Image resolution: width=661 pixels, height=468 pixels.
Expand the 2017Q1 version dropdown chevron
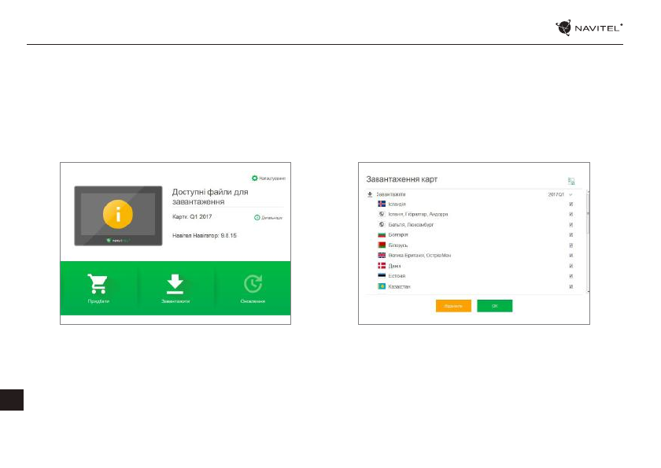[571, 194]
